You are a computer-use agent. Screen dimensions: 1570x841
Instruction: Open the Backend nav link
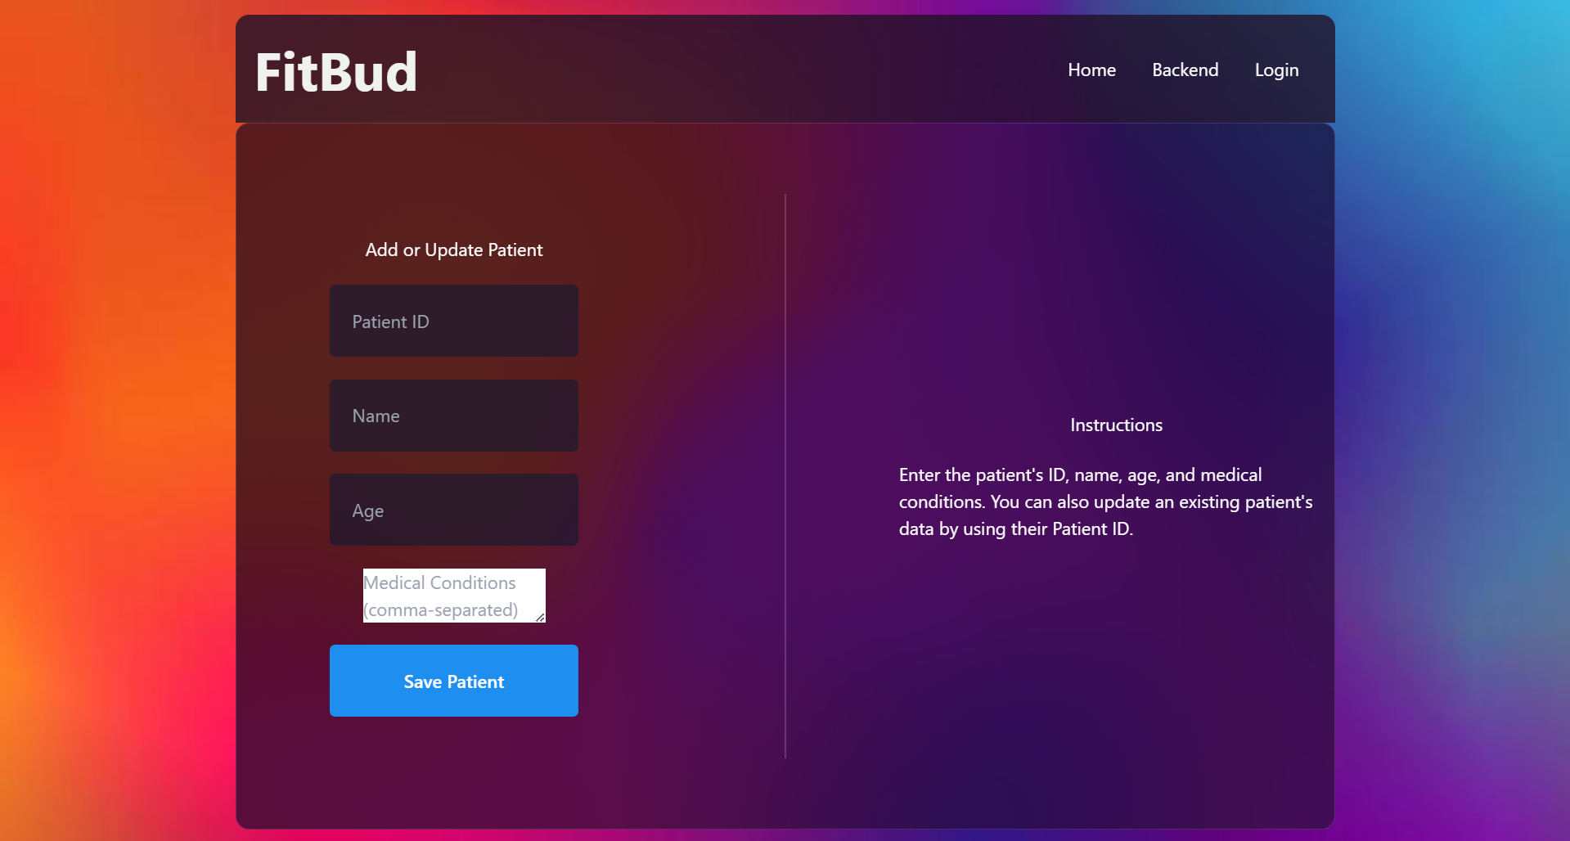[x=1185, y=70]
